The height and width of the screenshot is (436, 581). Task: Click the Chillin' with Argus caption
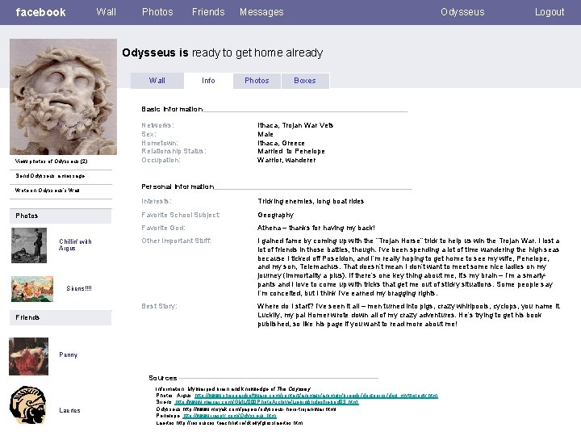pyautogui.click(x=75, y=245)
